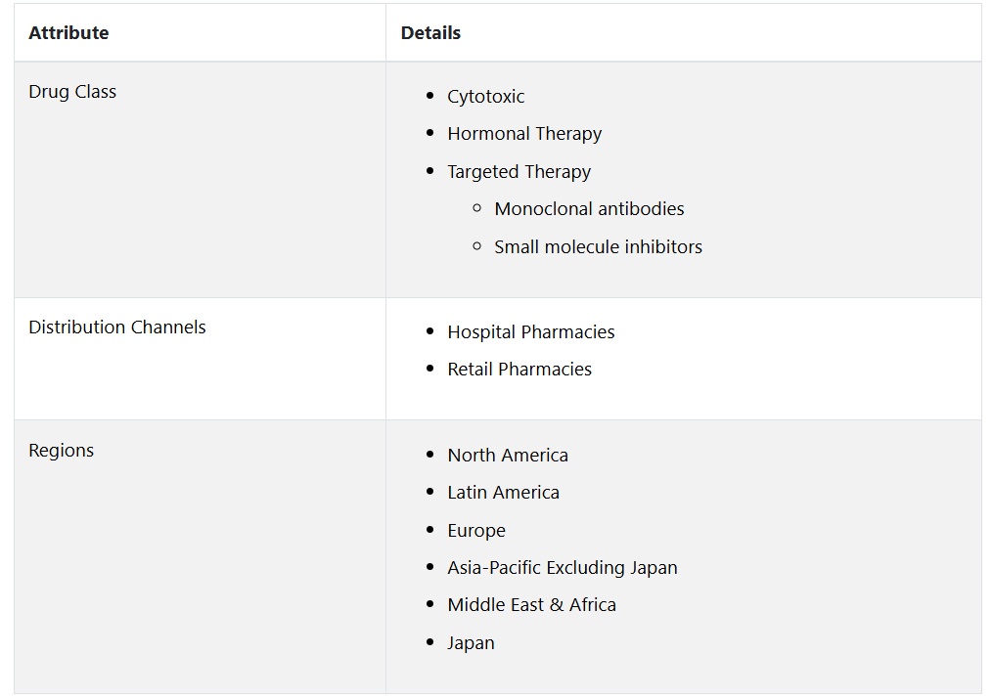993x699 pixels.
Task: Click the Details column header
Action: [x=430, y=33]
